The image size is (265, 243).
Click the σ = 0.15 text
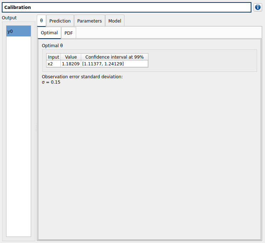51,82
